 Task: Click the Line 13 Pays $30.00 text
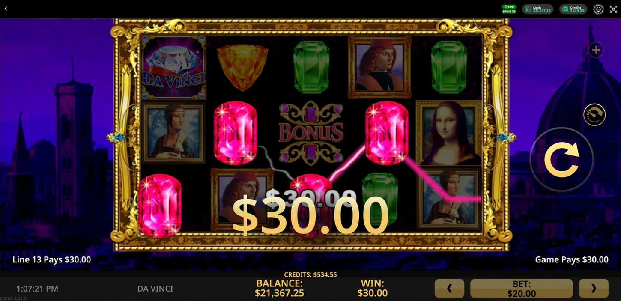tap(52, 259)
